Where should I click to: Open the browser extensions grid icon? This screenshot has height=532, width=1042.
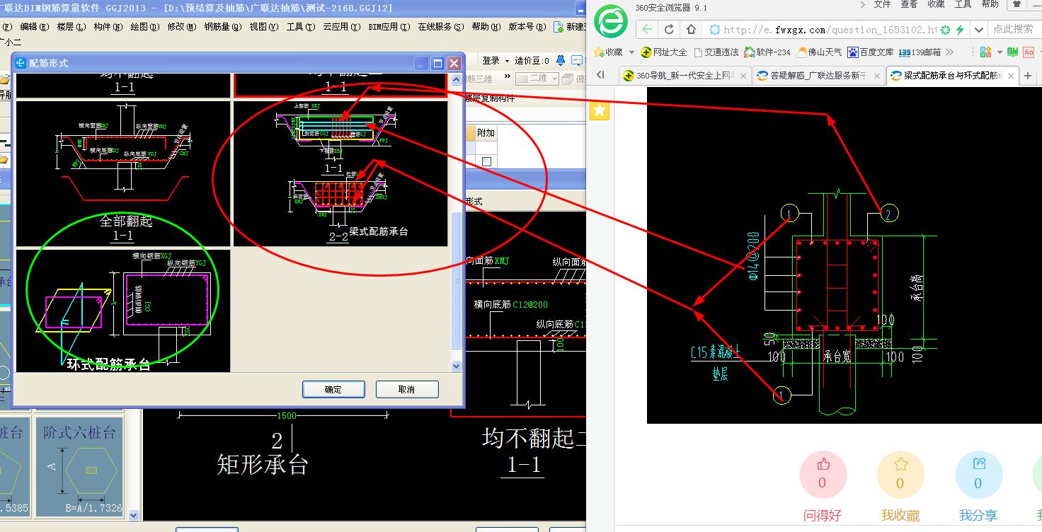point(985,52)
